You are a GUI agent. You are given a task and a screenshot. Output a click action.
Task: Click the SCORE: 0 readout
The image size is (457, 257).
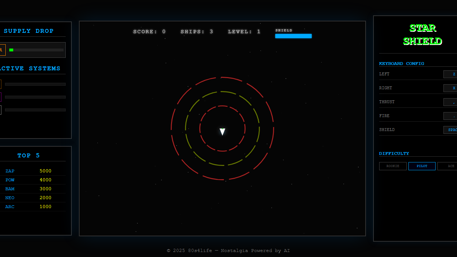tap(150, 32)
